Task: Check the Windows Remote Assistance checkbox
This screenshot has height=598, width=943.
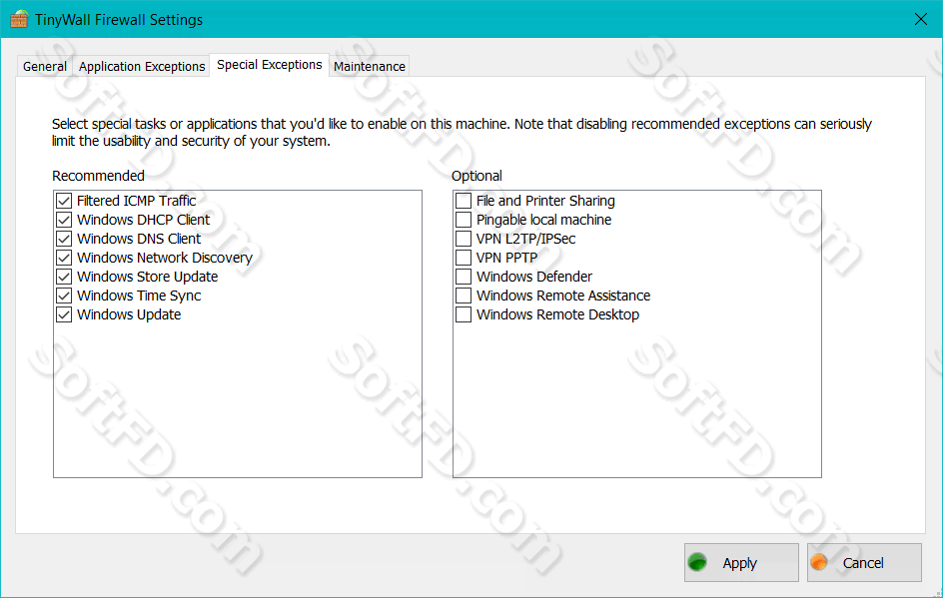Action: click(464, 296)
